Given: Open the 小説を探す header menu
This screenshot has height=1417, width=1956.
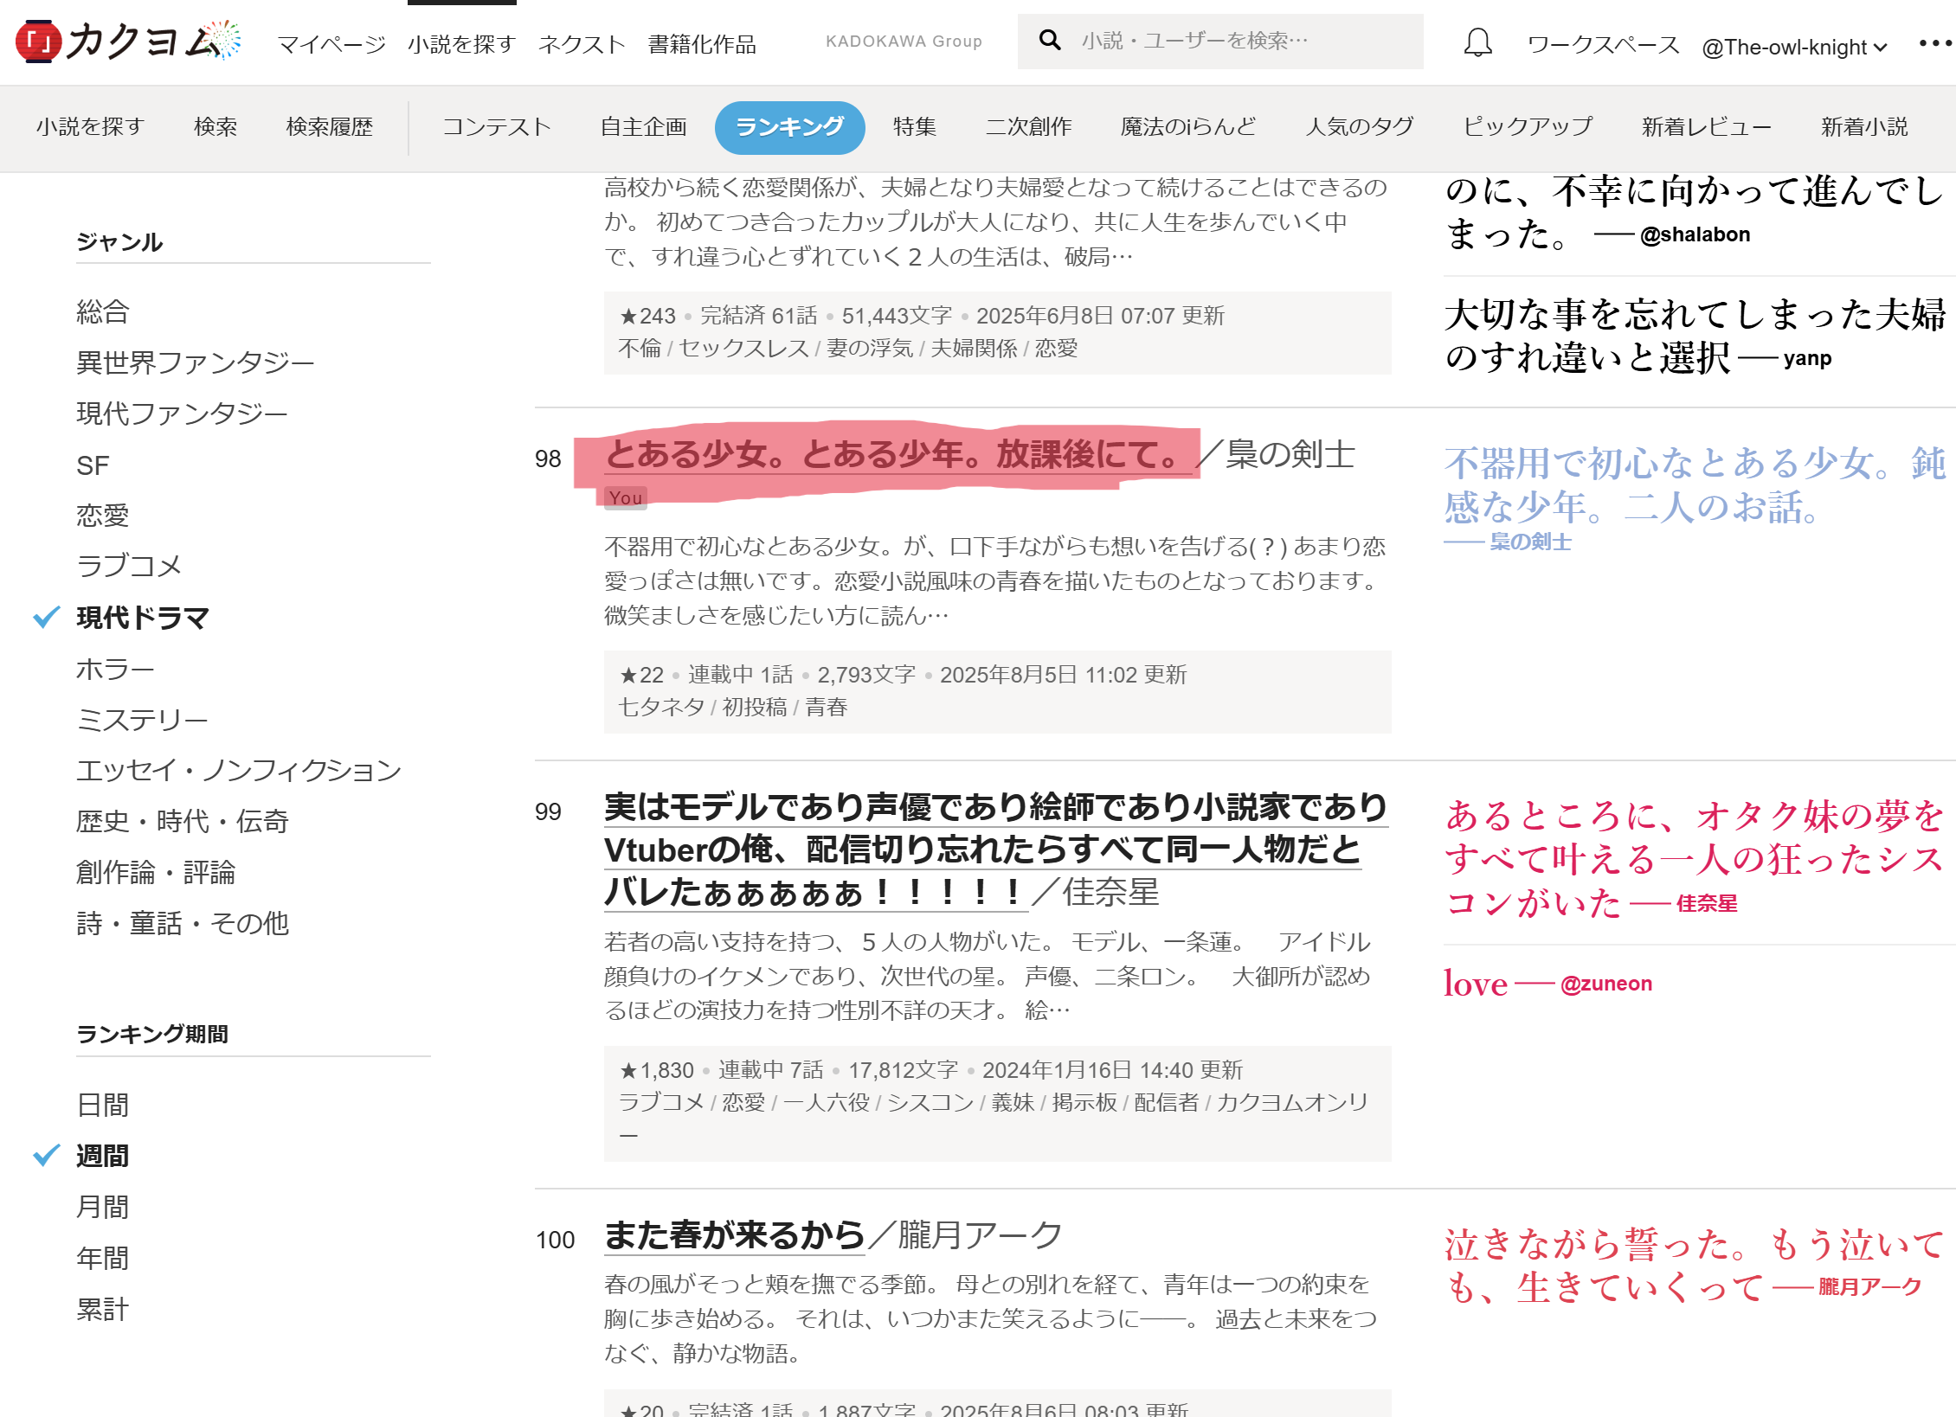Looking at the screenshot, I should [x=461, y=44].
